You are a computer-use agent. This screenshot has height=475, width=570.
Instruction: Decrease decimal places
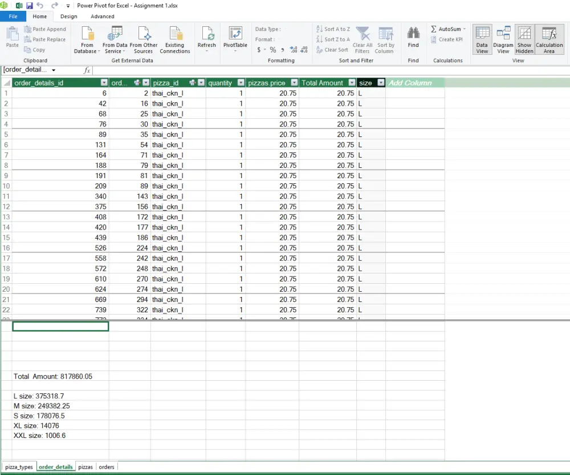pos(304,50)
